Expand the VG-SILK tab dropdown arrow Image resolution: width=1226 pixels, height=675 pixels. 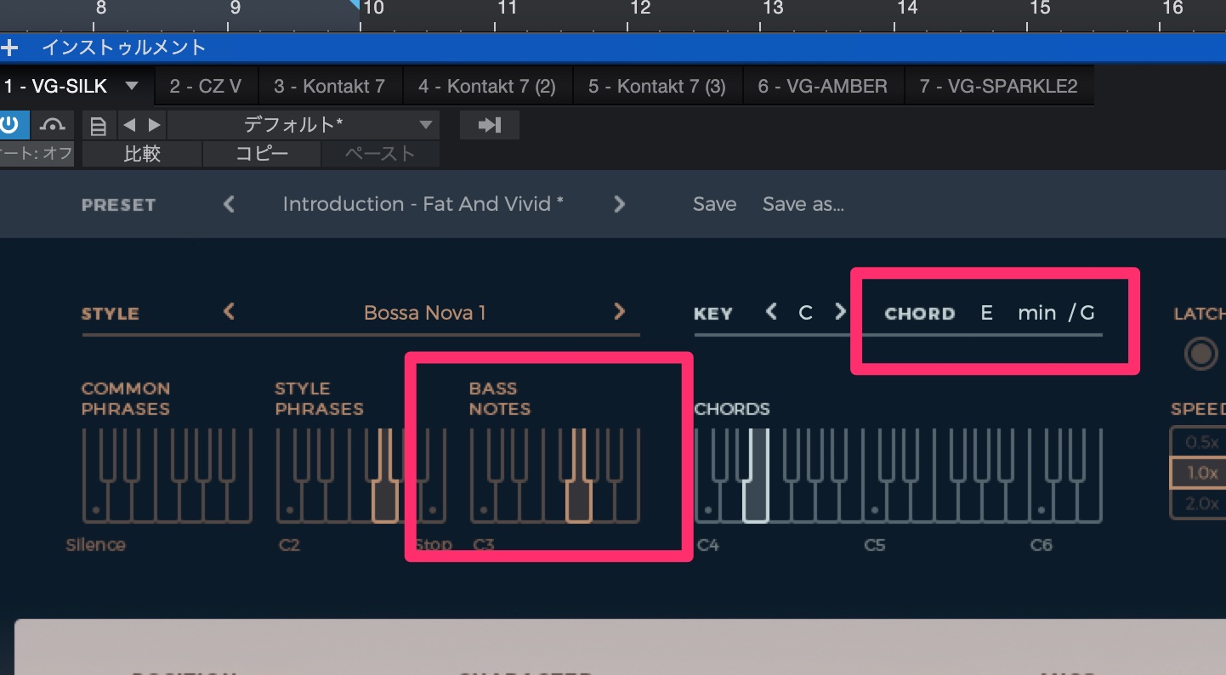132,86
